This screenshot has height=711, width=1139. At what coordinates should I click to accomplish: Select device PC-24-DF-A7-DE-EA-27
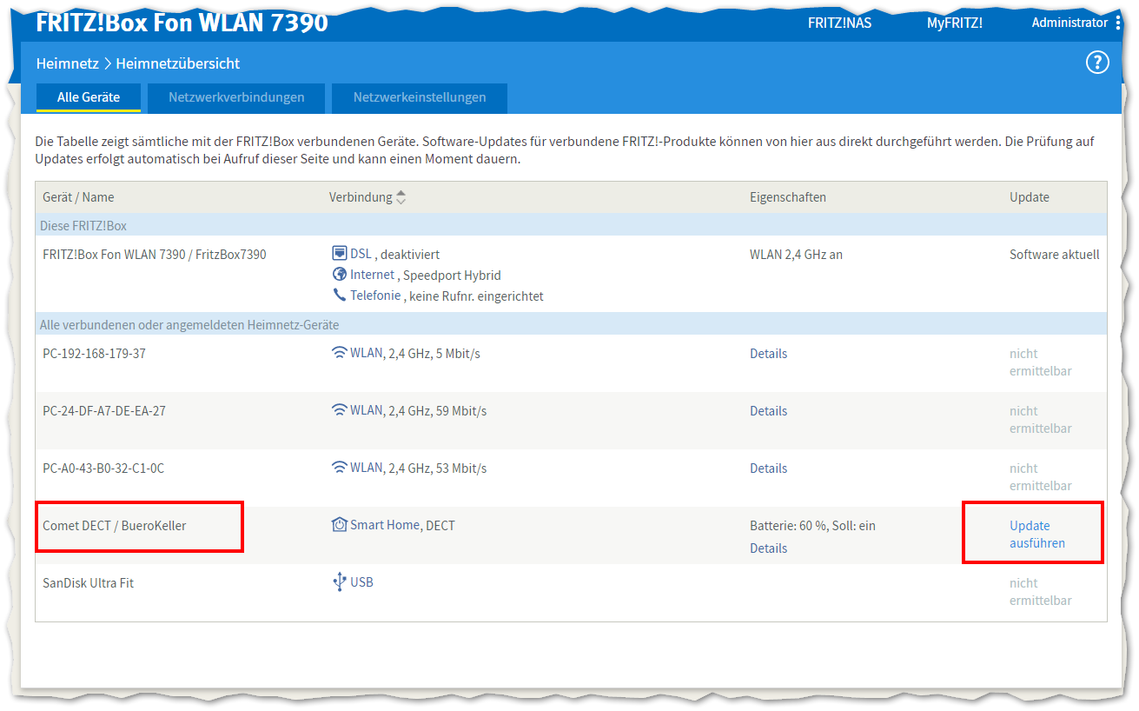104,411
